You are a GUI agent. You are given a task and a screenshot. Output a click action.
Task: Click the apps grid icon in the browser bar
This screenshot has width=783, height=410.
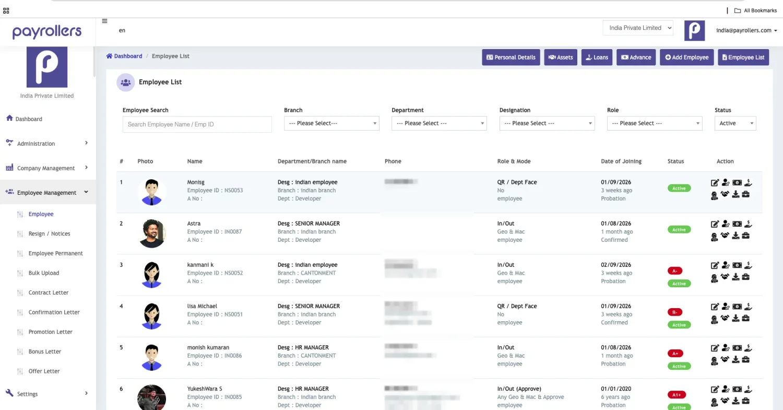tap(6, 10)
